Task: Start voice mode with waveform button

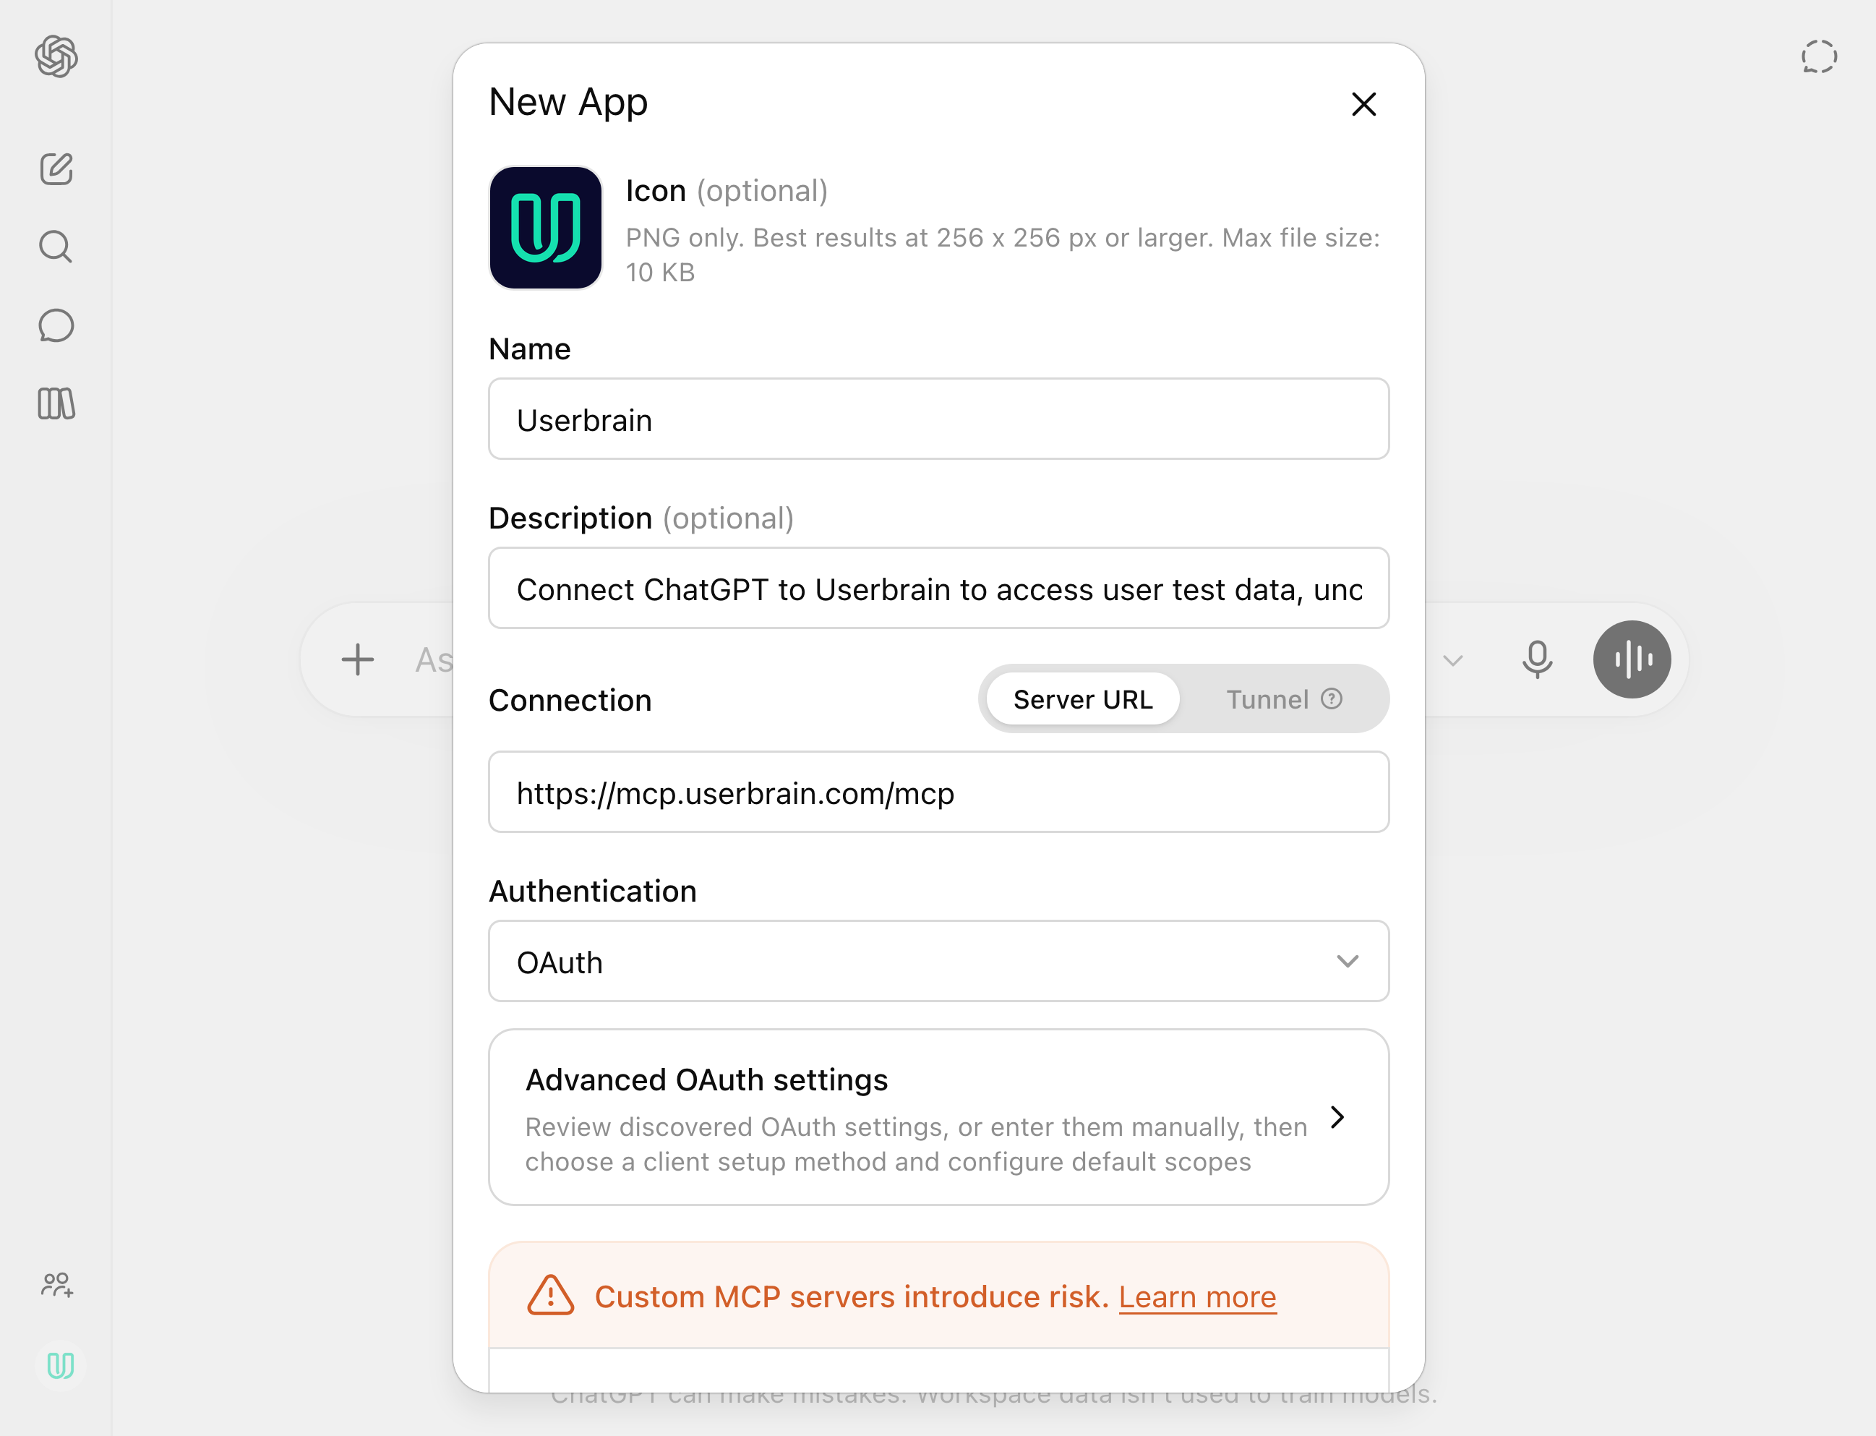Action: point(1632,659)
